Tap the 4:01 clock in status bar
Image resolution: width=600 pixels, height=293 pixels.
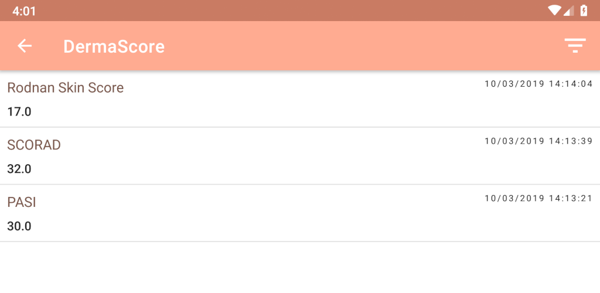(23, 11)
